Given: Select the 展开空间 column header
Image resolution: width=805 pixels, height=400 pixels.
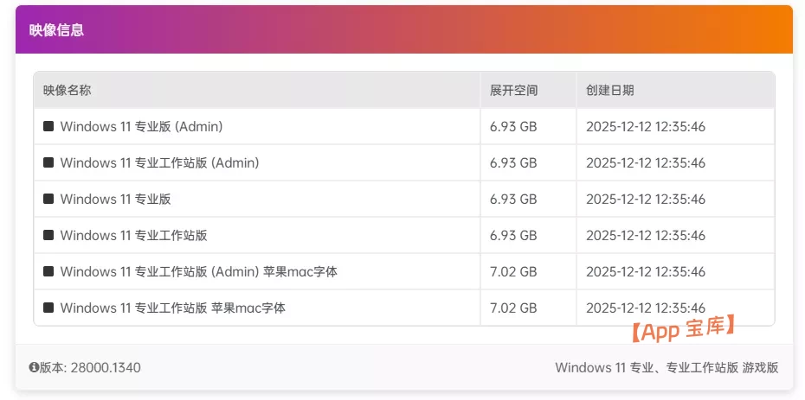Looking at the screenshot, I should (513, 90).
